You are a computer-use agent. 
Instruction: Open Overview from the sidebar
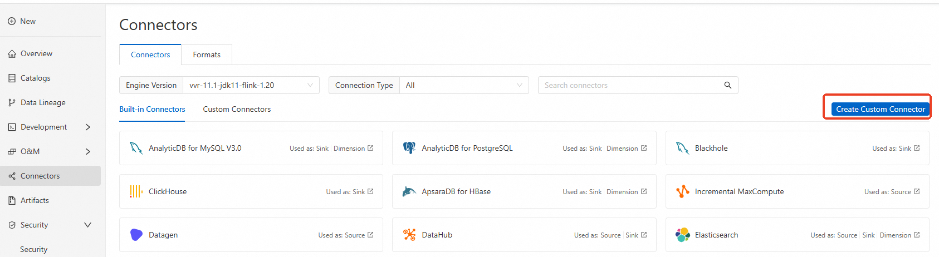(36, 53)
